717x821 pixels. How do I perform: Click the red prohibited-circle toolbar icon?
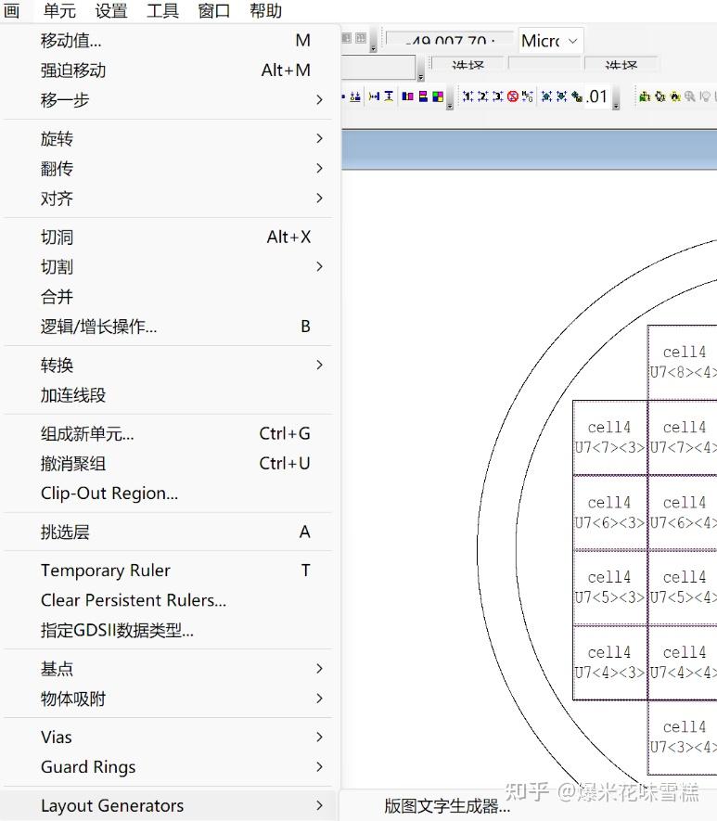pos(513,96)
